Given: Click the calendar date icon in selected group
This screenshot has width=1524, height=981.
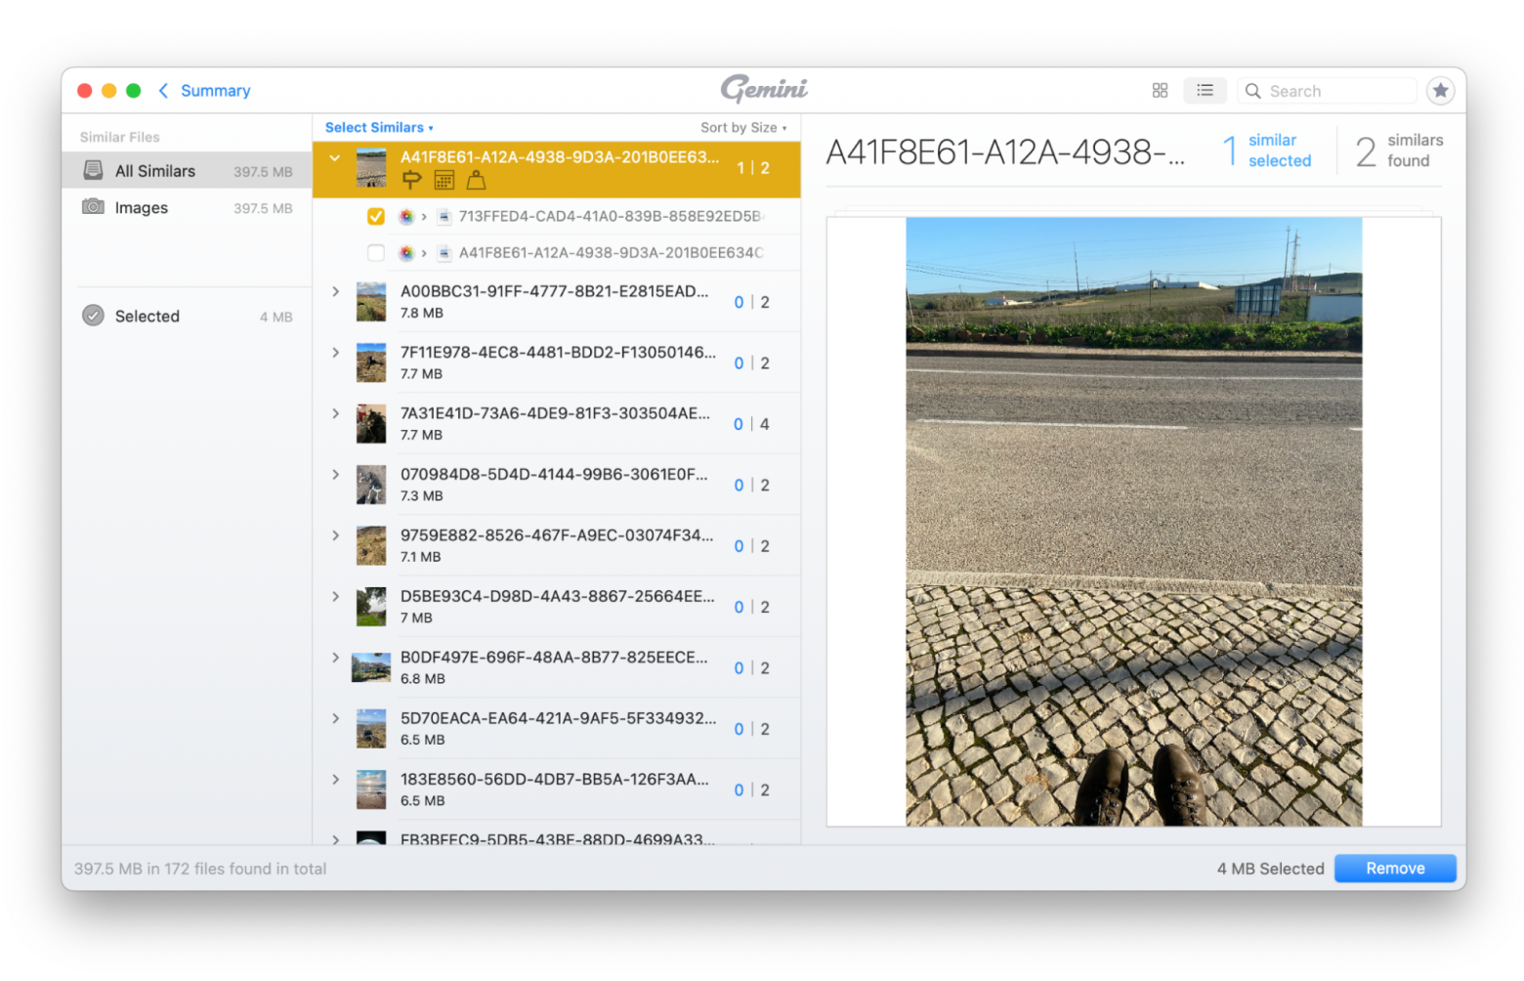Looking at the screenshot, I should (x=444, y=180).
